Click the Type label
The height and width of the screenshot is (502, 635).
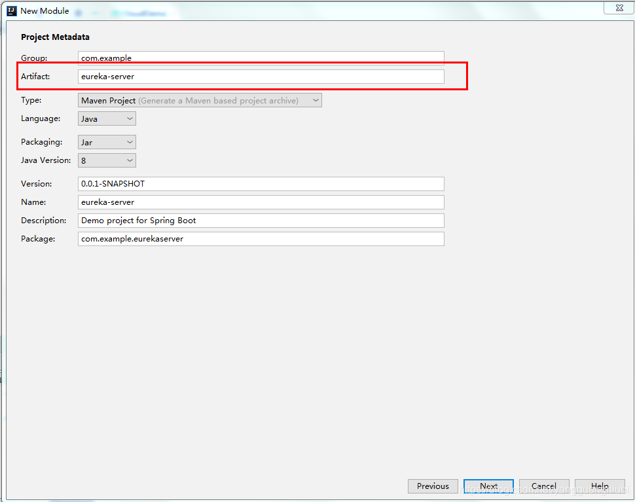point(31,100)
